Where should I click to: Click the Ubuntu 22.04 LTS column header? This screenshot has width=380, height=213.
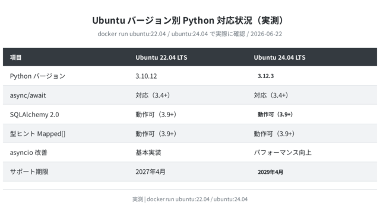pos(161,57)
